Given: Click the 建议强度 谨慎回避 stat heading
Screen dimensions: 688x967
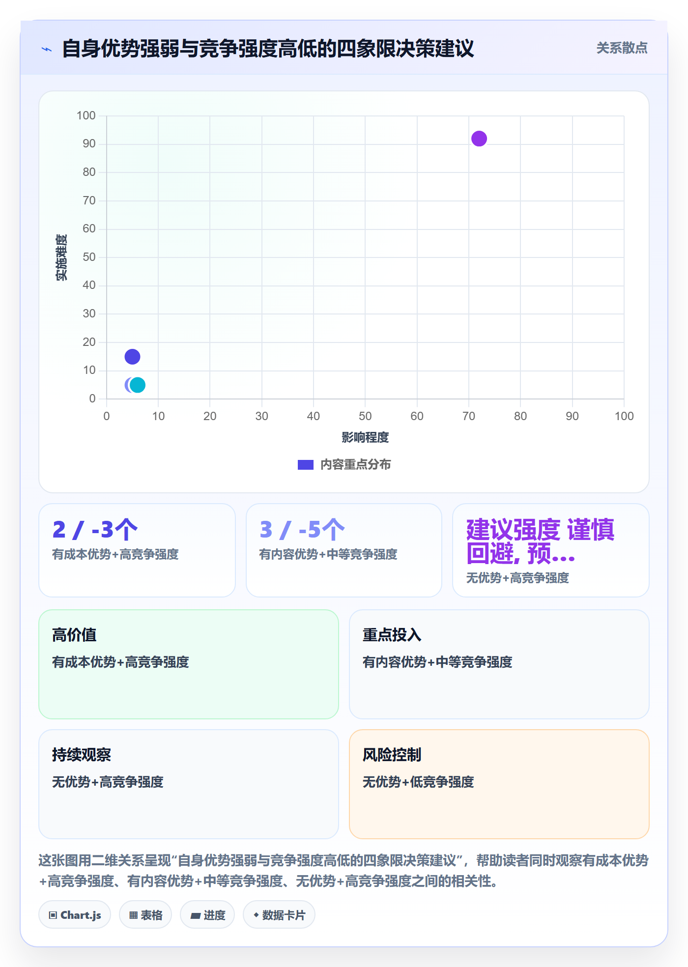Looking at the screenshot, I should tap(540, 541).
